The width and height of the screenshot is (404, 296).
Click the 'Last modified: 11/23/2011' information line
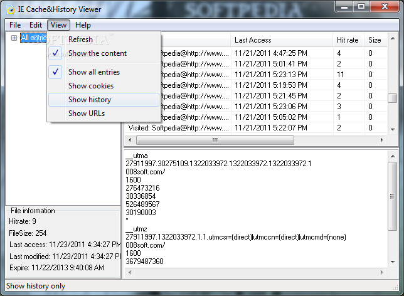coord(65,256)
